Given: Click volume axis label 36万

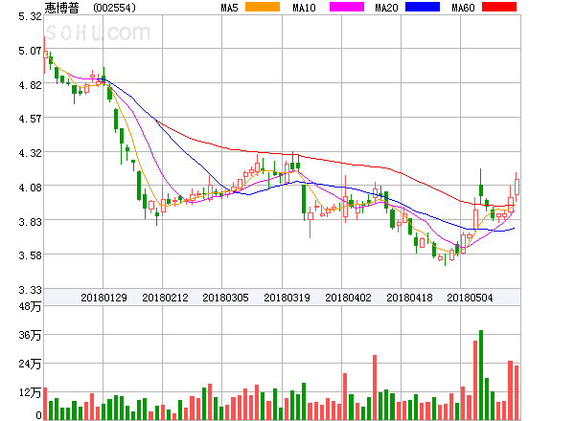Looking at the screenshot, I should pyautogui.click(x=30, y=335).
